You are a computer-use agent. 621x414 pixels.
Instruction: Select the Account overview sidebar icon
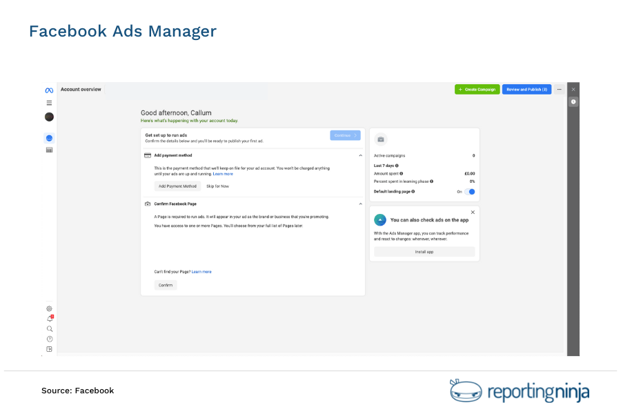pyautogui.click(x=49, y=138)
